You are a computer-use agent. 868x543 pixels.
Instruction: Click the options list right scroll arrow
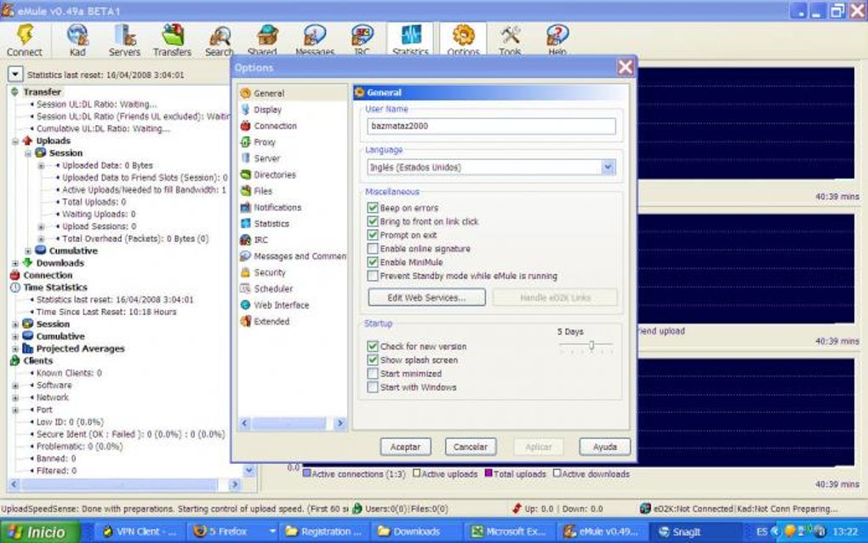click(x=340, y=424)
